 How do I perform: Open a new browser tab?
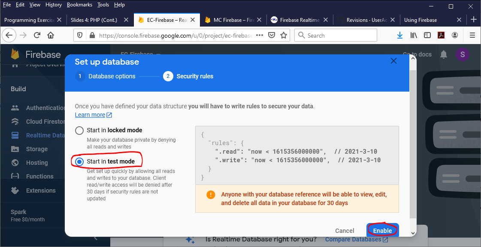coord(474,19)
